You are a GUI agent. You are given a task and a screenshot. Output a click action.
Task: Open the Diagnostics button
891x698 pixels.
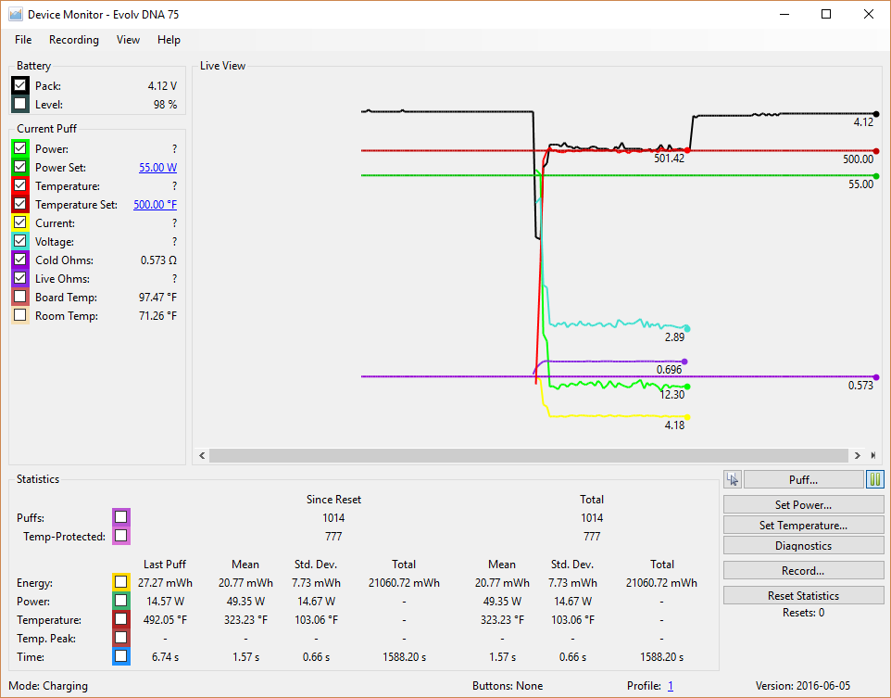pos(803,546)
